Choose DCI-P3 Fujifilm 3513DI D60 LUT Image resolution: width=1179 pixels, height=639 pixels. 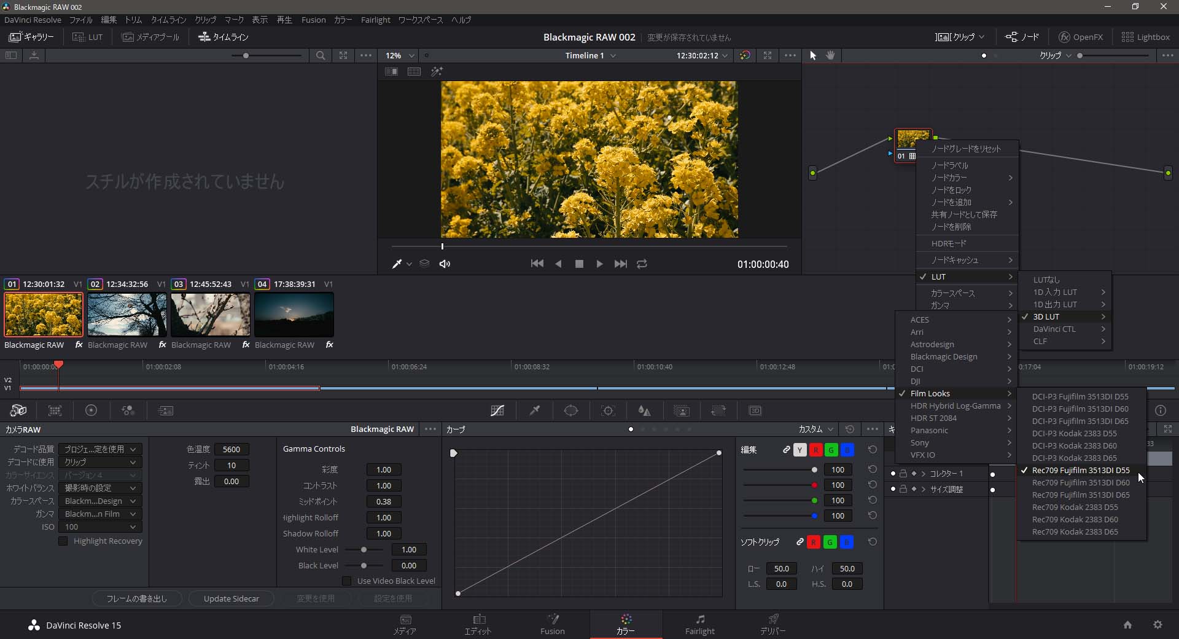pyautogui.click(x=1081, y=409)
